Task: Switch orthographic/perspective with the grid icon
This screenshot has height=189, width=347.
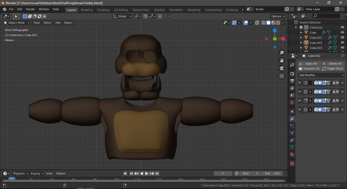Action: click(x=282, y=76)
